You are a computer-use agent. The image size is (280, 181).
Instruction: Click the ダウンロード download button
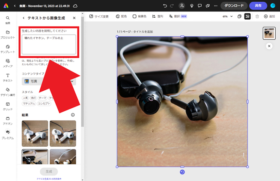(x=234, y=6)
